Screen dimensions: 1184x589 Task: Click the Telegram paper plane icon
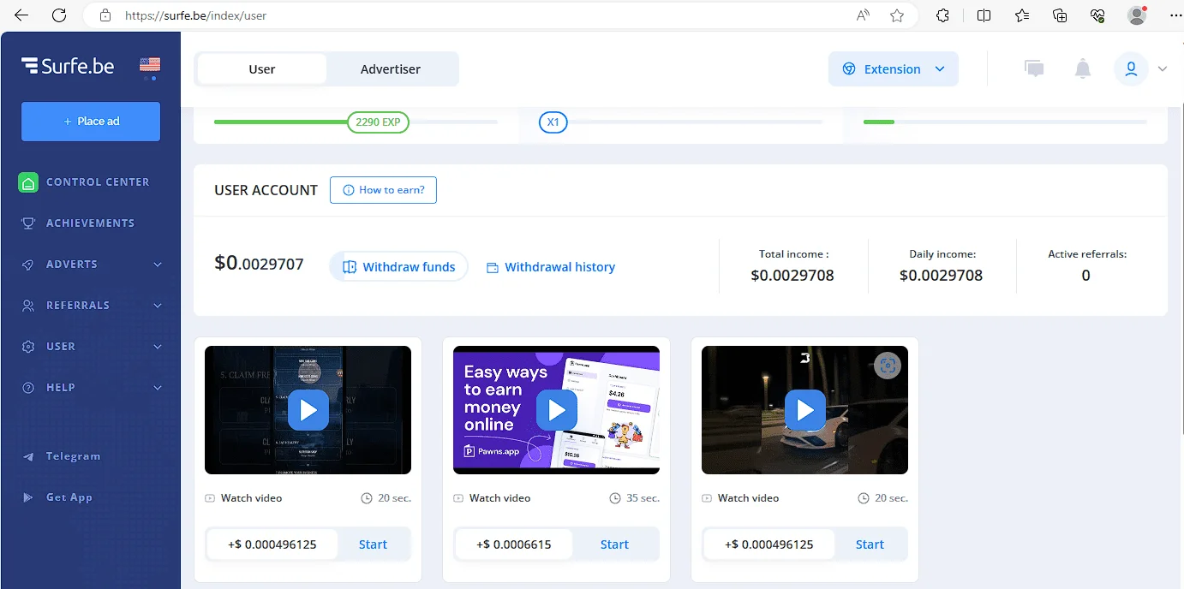[x=28, y=456]
